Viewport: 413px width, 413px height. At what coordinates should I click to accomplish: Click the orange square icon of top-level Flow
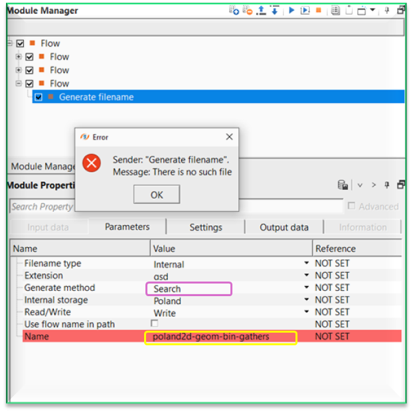[x=33, y=42]
